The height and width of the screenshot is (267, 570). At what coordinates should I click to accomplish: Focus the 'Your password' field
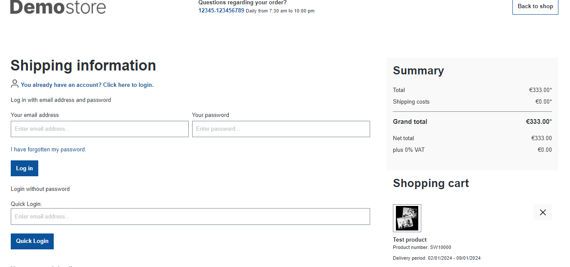click(x=281, y=129)
